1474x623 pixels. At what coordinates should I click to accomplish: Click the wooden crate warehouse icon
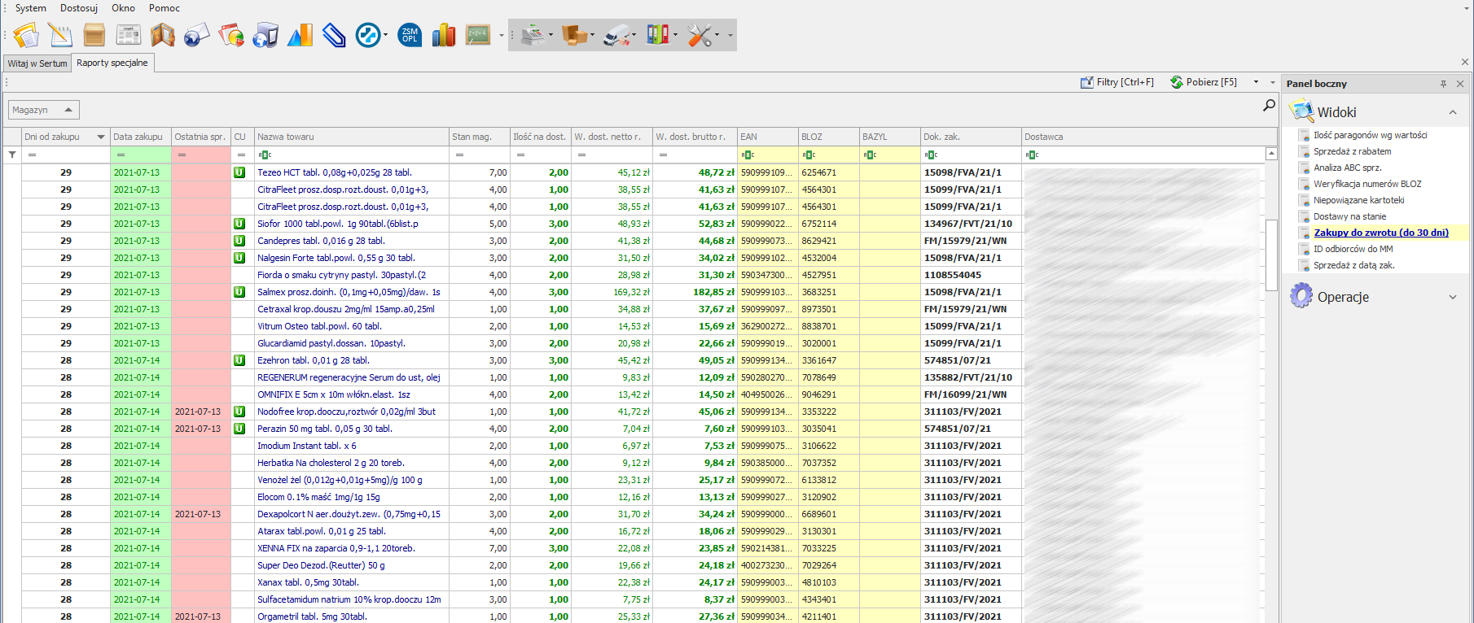click(x=94, y=35)
